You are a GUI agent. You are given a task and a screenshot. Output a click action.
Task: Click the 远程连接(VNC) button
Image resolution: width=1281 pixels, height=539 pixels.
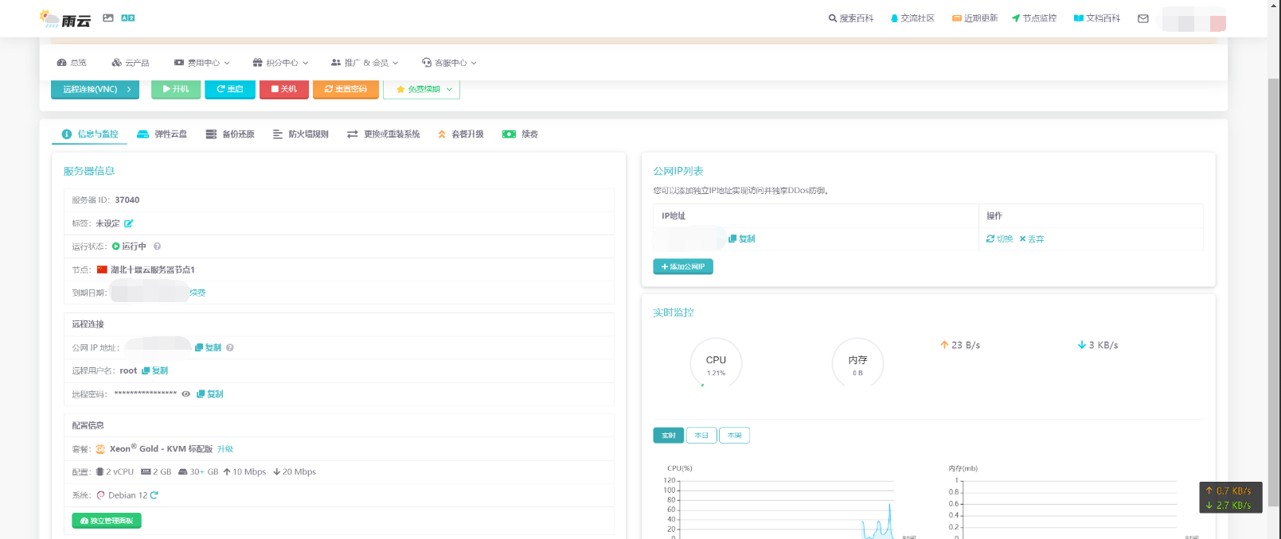pyautogui.click(x=96, y=89)
